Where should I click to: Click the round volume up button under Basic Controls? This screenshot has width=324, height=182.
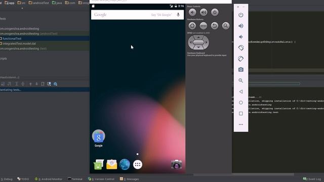204,12
